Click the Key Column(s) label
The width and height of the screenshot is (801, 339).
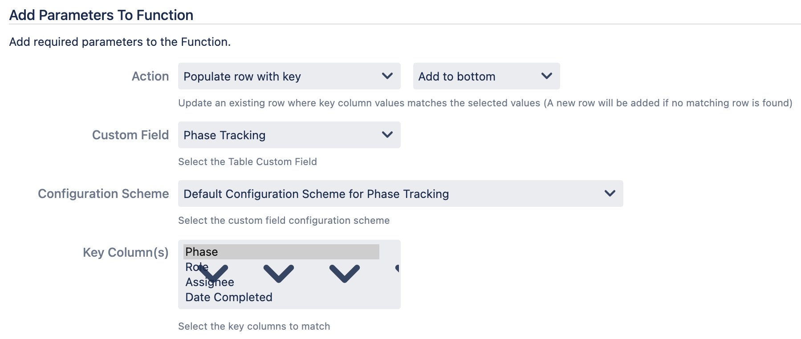(x=126, y=252)
